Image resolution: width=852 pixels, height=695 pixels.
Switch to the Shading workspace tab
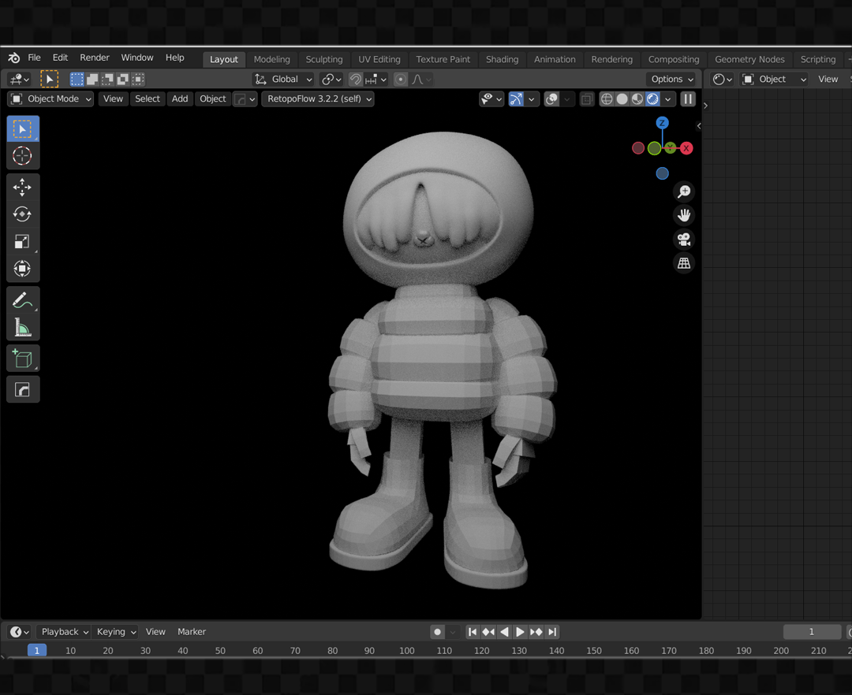click(502, 60)
